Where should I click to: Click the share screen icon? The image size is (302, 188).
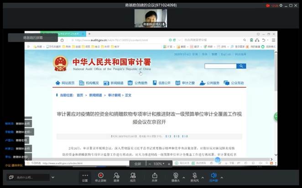point(155,177)
